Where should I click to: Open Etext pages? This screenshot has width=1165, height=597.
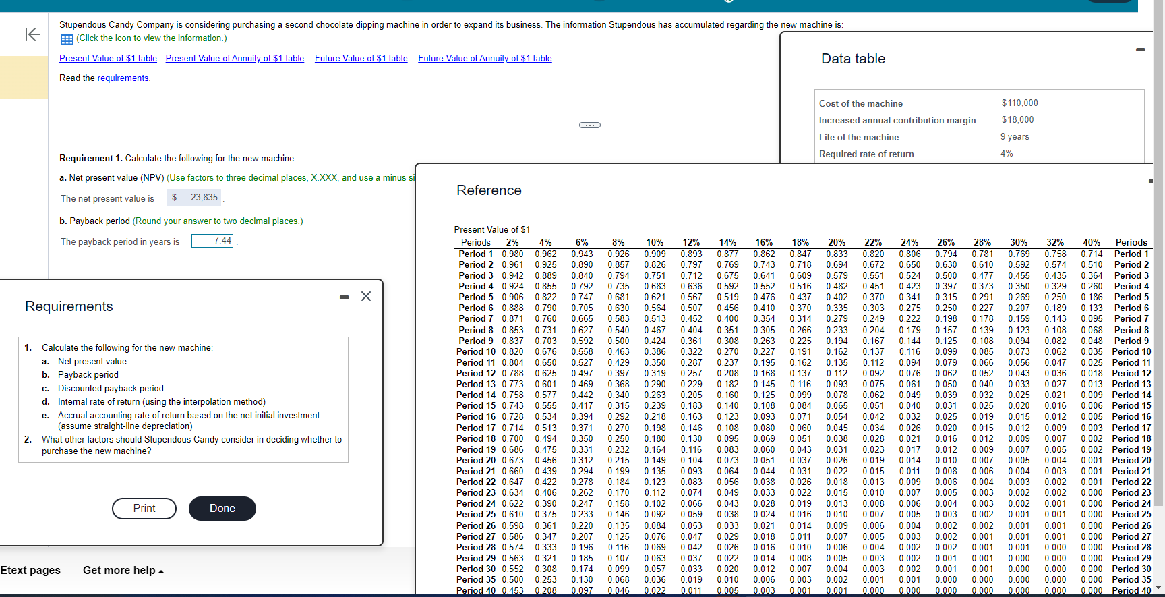[x=30, y=571]
